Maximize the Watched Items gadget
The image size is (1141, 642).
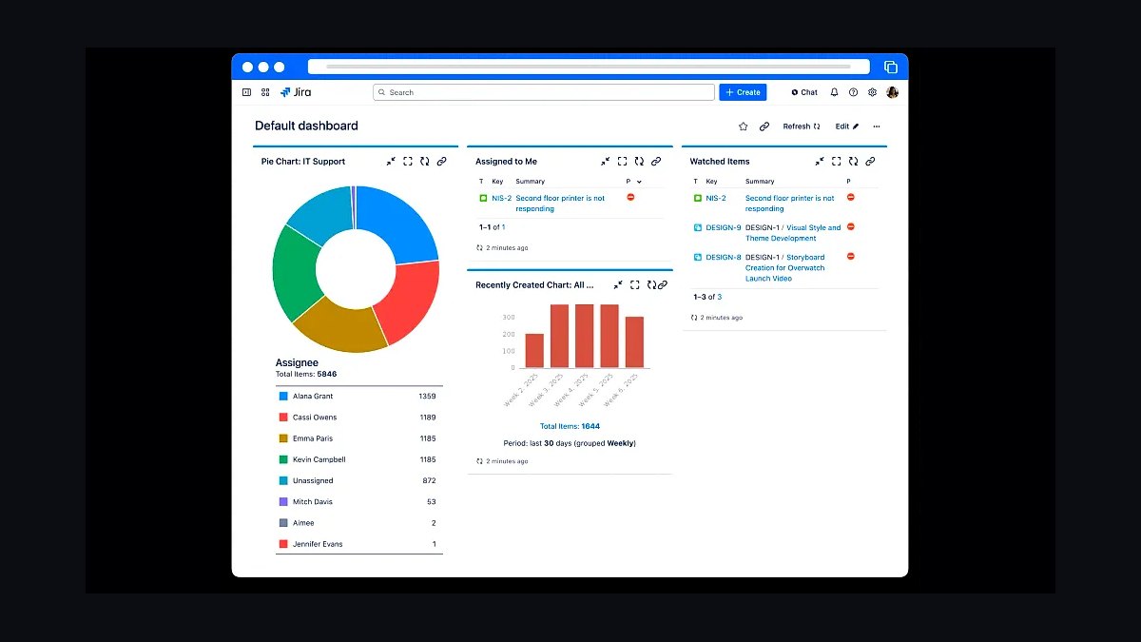(x=837, y=162)
